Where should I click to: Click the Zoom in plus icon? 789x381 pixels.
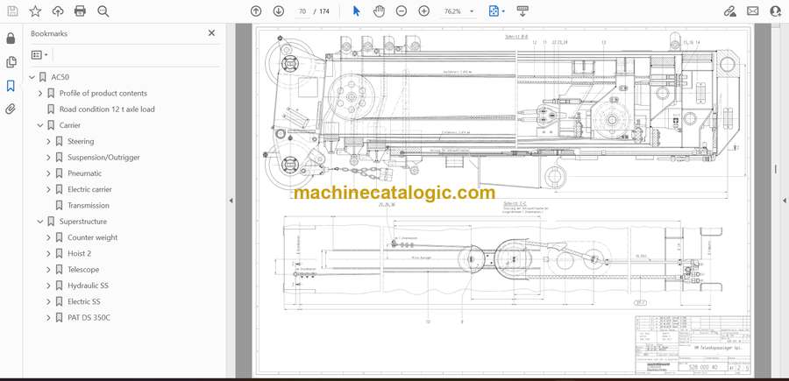(x=424, y=11)
